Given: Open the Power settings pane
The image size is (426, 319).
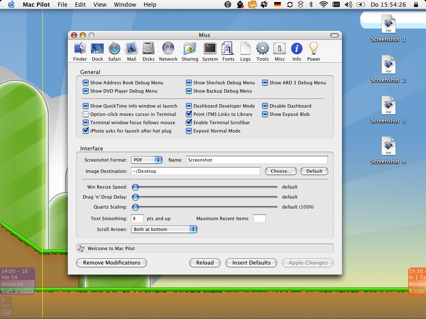Looking at the screenshot, I should [x=314, y=52].
